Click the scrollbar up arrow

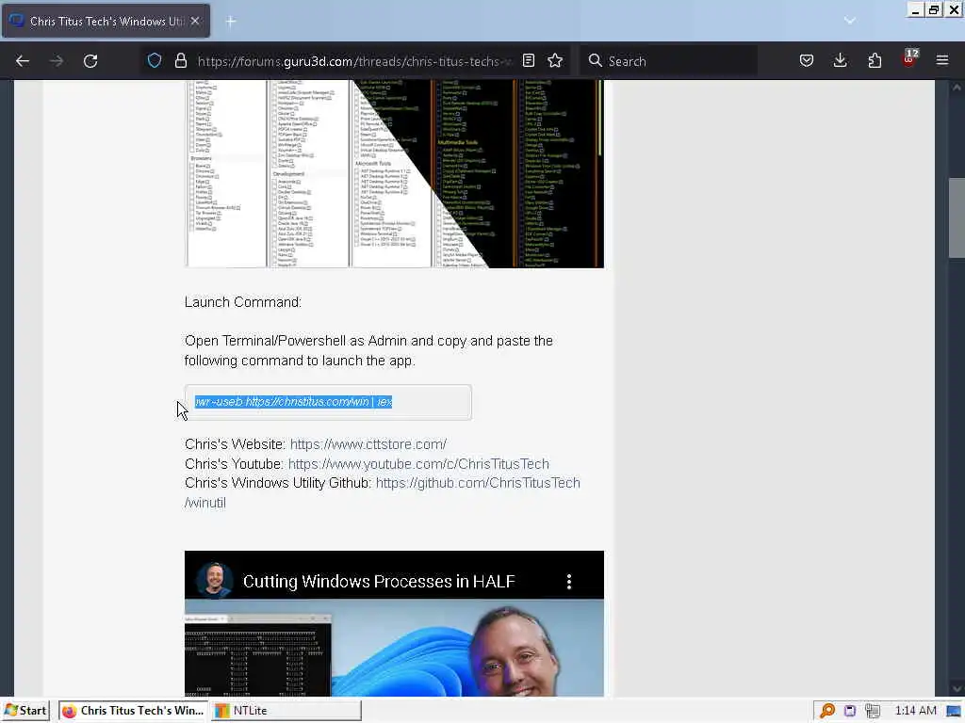tap(957, 88)
